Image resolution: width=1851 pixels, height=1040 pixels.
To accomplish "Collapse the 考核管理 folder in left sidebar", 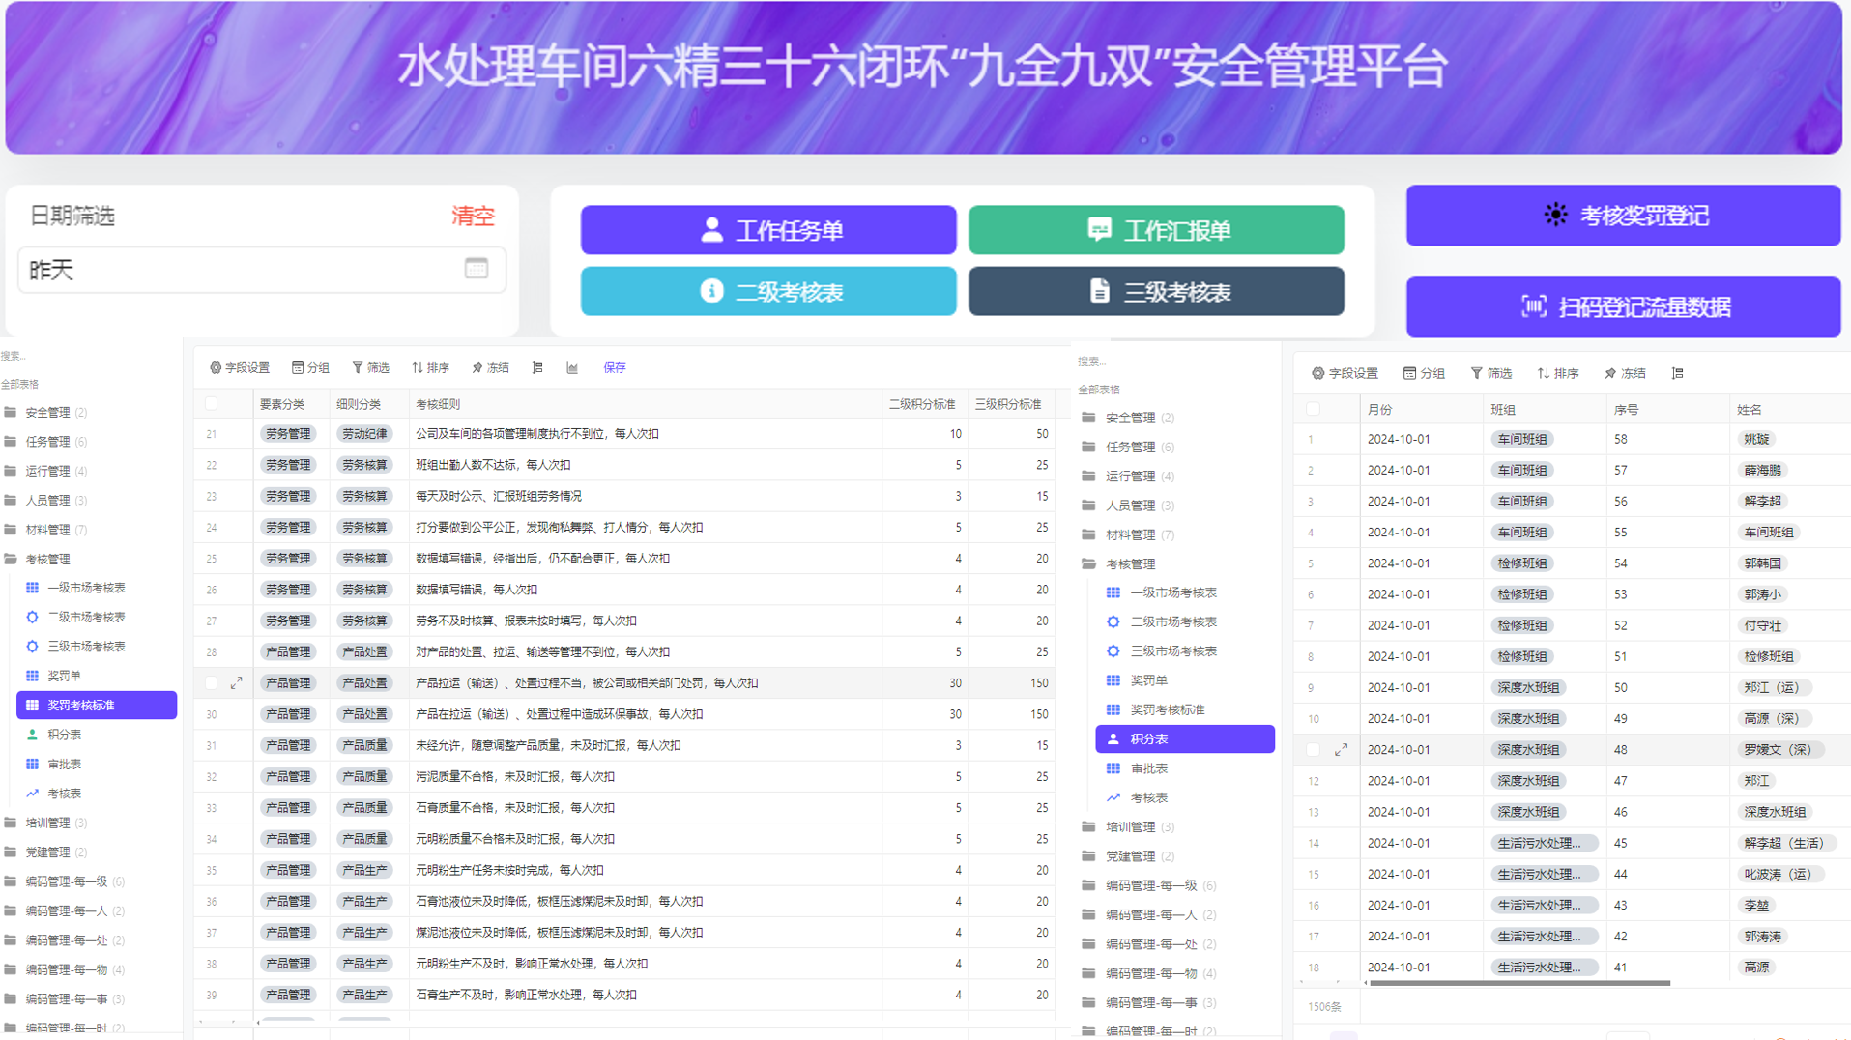I will tap(47, 559).
